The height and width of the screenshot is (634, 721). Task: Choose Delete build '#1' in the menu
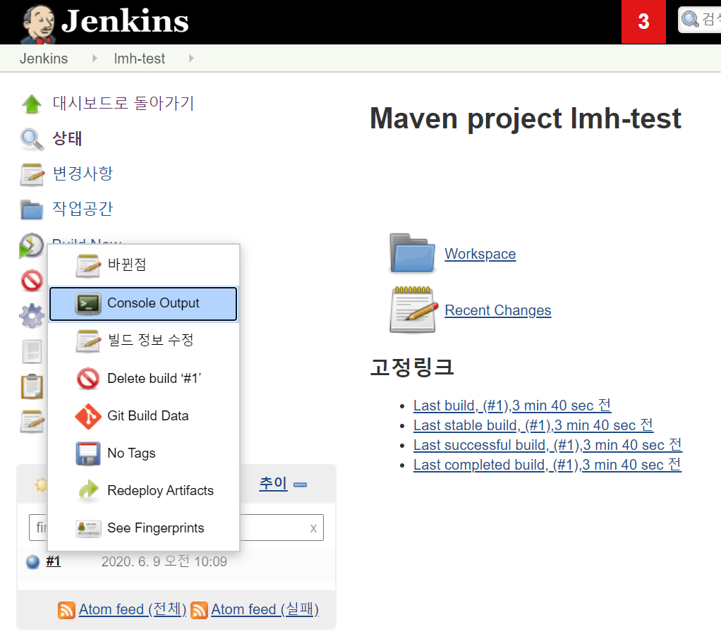(143, 379)
